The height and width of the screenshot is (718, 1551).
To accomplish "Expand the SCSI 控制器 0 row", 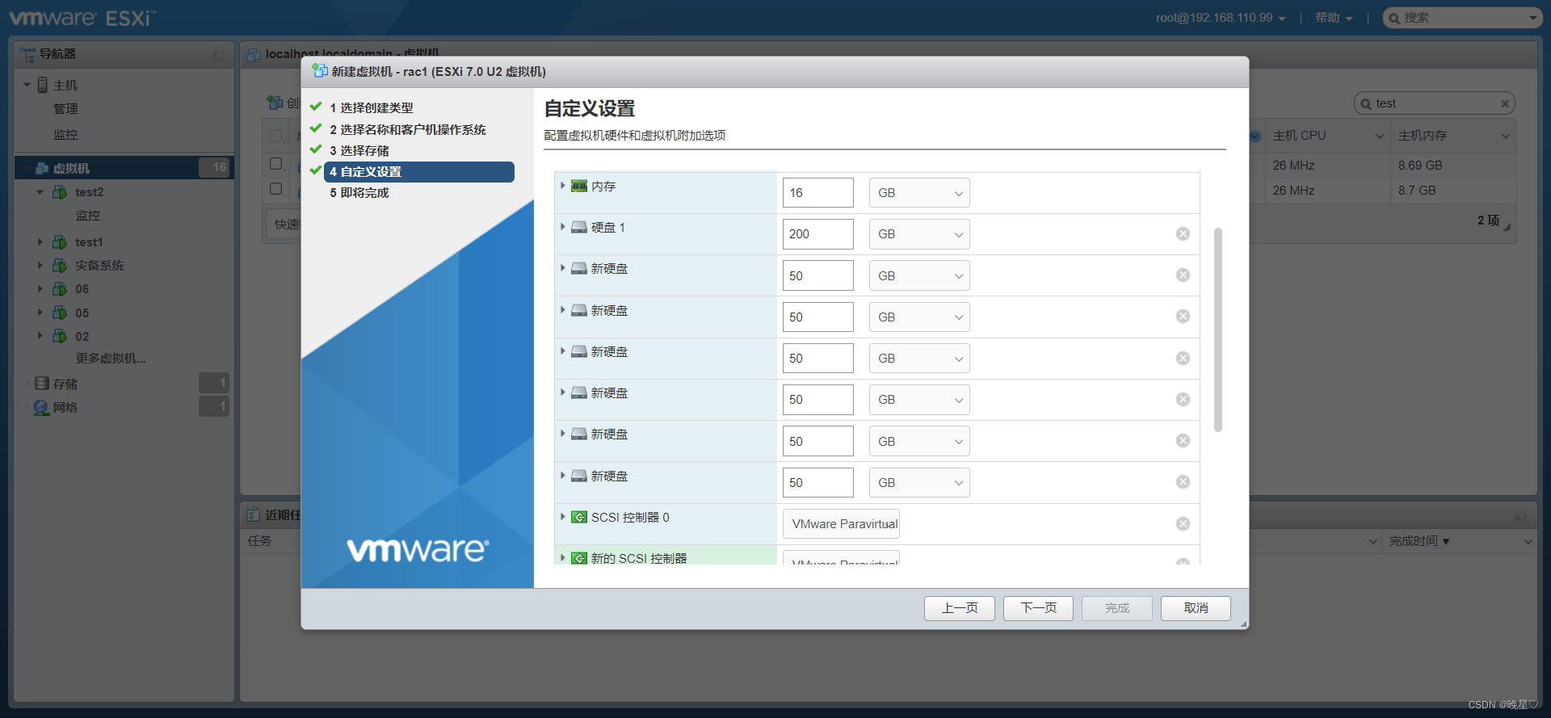I will click(x=563, y=517).
